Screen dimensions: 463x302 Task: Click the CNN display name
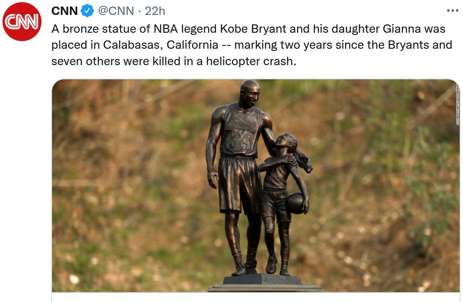tap(64, 11)
